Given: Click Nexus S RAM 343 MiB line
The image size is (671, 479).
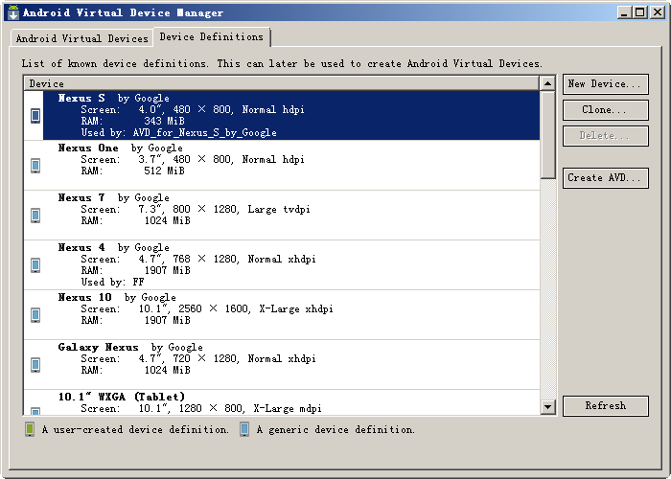Looking at the screenshot, I should pos(132,122).
